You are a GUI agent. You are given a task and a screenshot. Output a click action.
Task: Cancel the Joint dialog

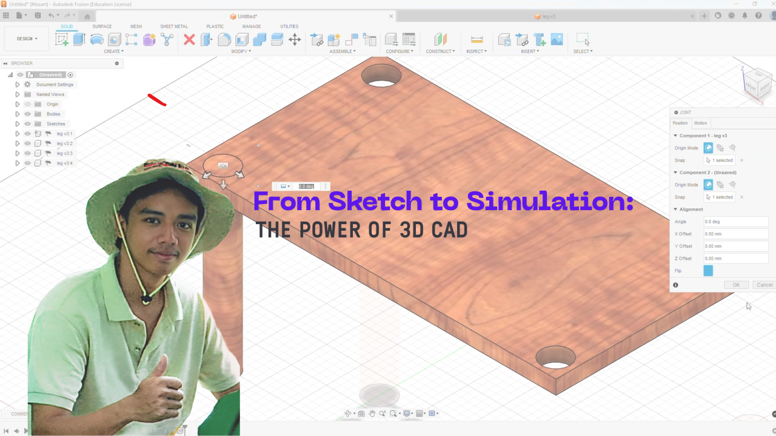[x=764, y=285]
